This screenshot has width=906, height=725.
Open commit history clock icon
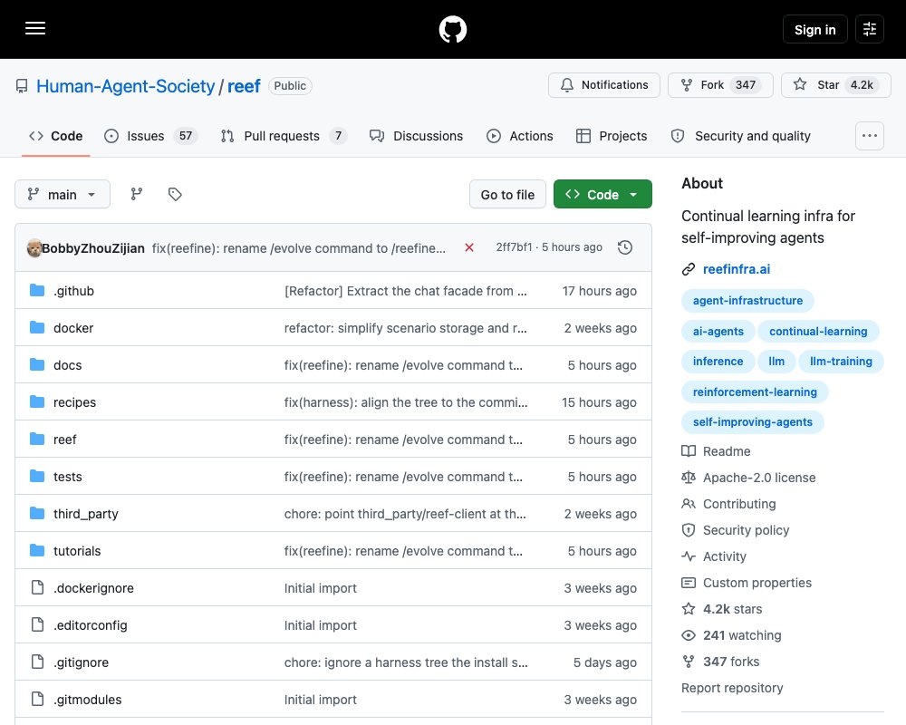(625, 247)
